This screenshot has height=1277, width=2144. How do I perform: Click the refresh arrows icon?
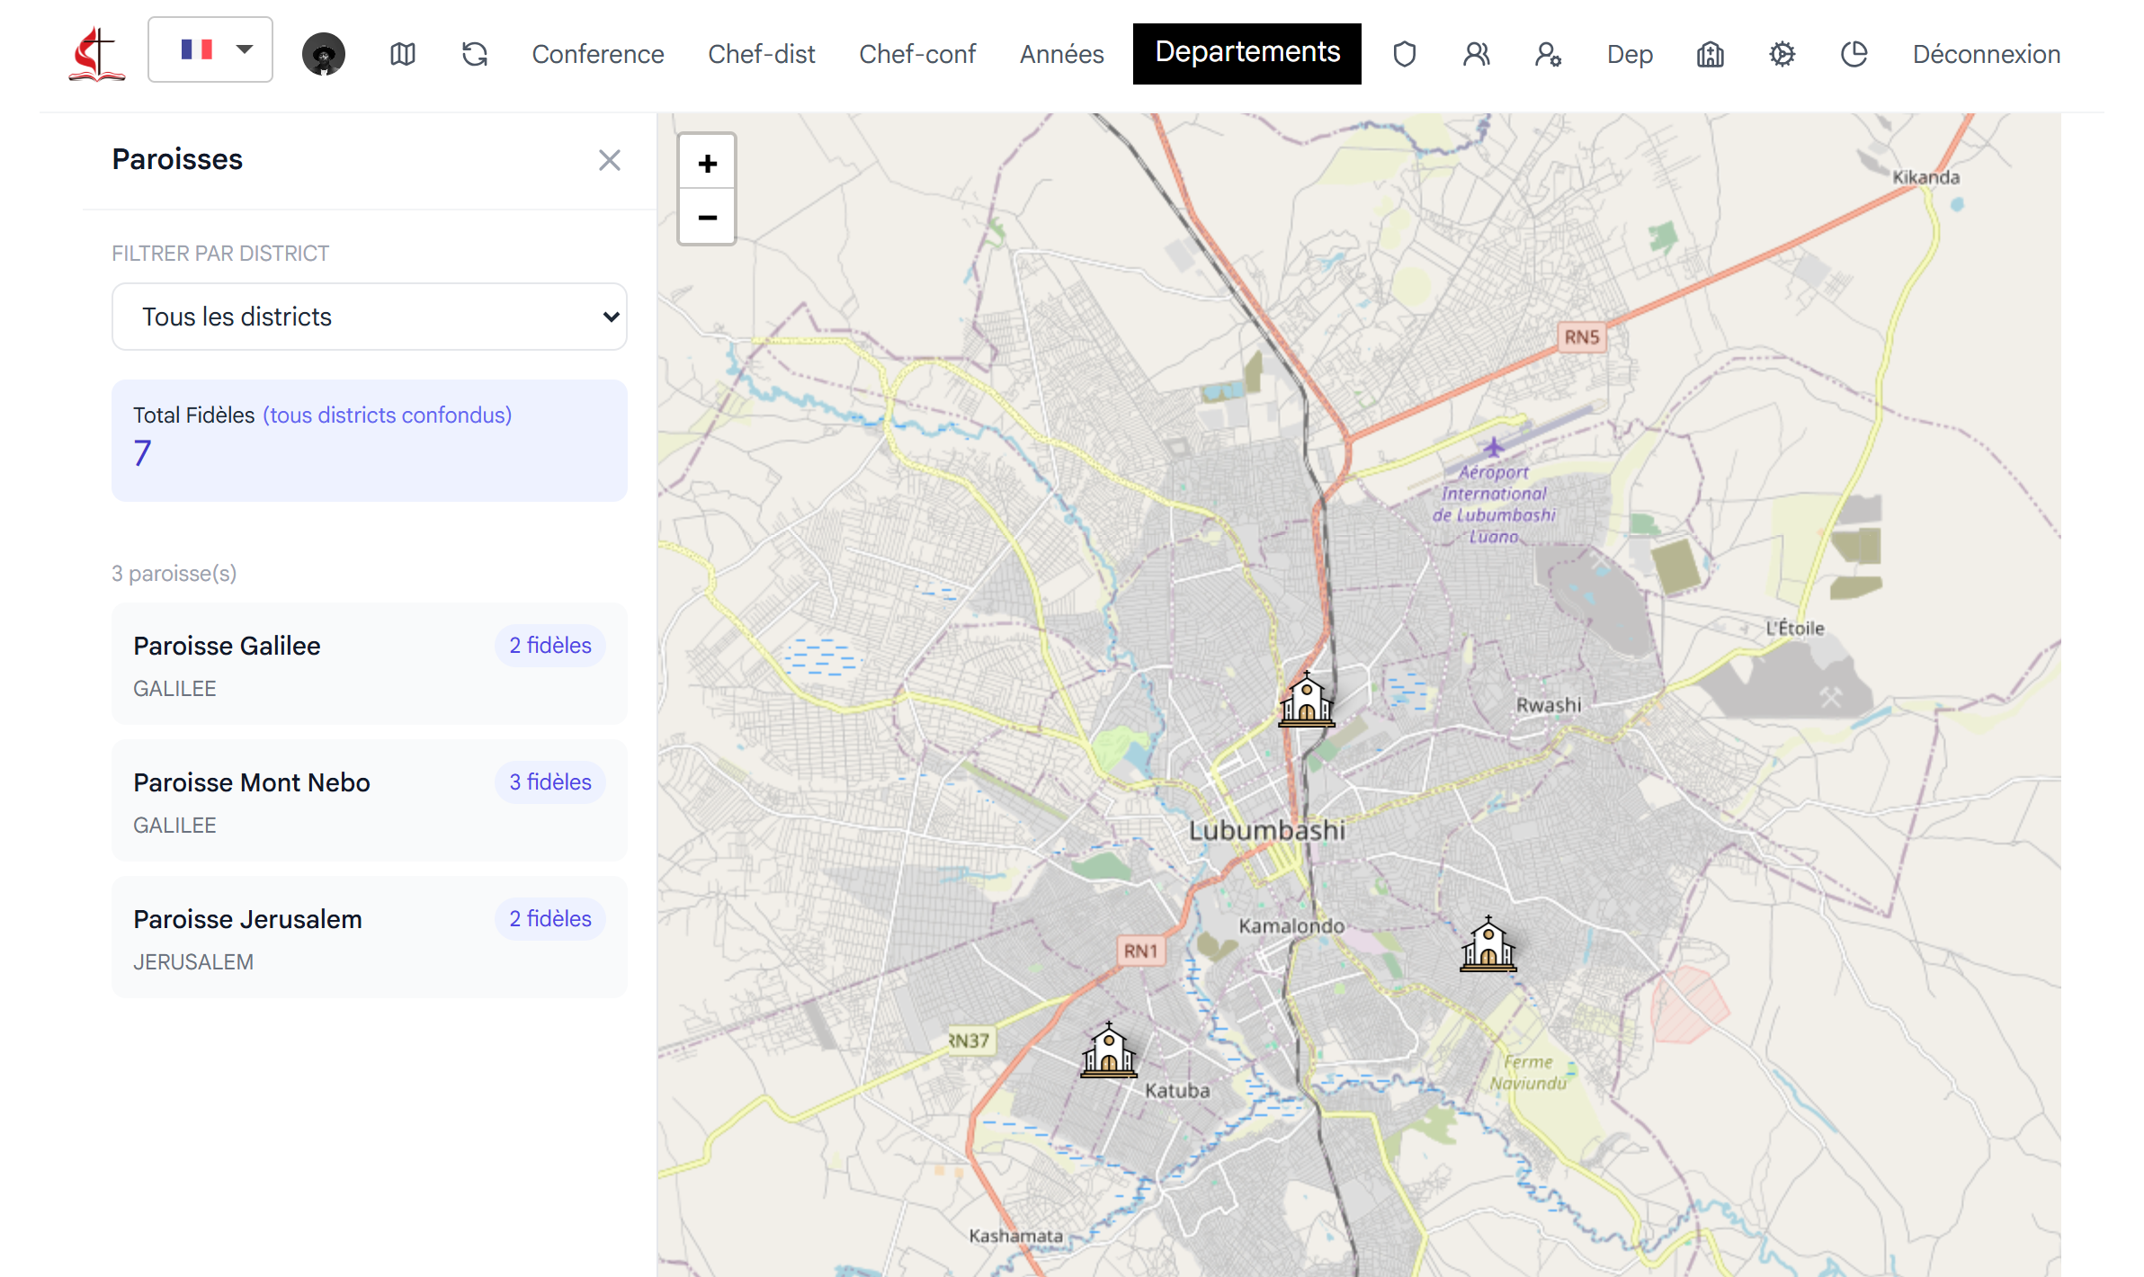[x=475, y=54]
